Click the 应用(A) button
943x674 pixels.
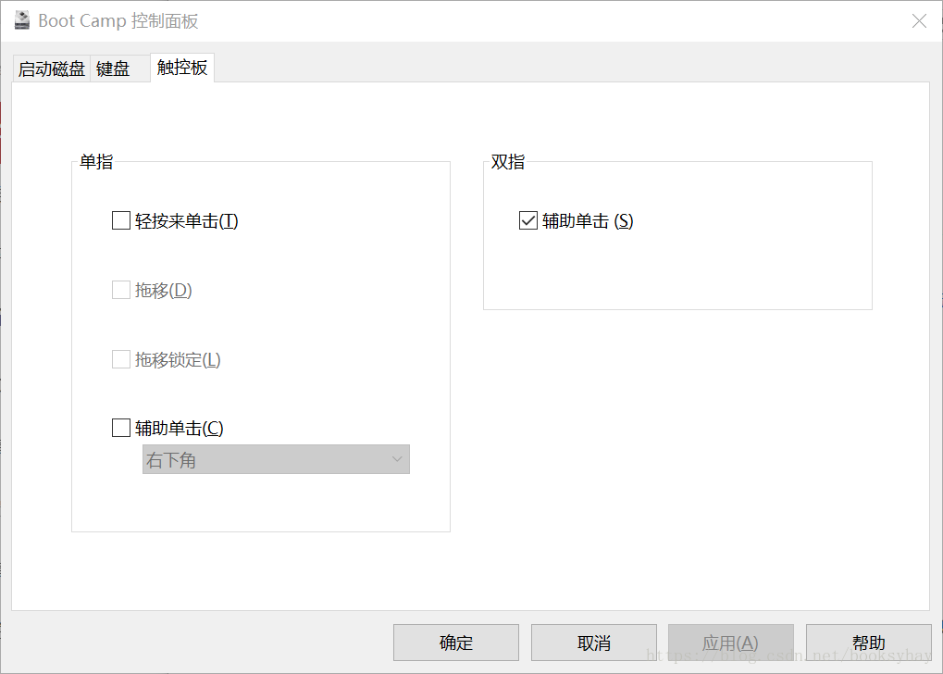[731, 643]
